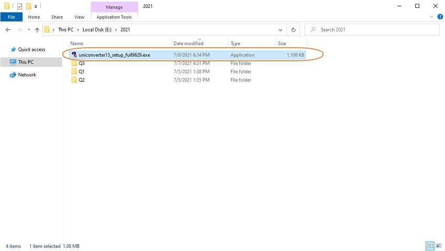Go up one folder level
Viewport: 445px width, 251px height.
[37, 30]
